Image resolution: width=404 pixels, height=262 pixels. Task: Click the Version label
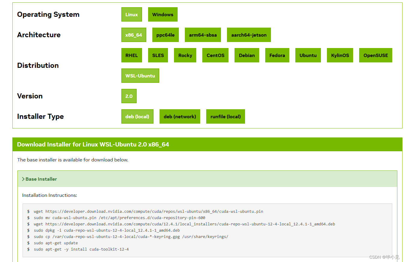click(30, 96)
